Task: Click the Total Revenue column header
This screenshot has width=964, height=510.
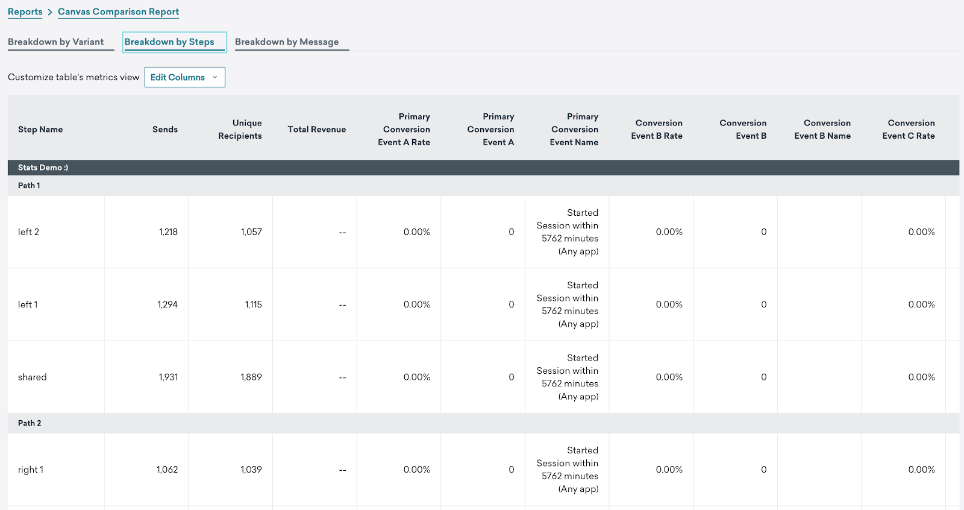Action: 317,129
